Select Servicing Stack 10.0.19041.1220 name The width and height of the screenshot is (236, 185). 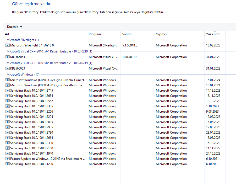tap(32, 164)
